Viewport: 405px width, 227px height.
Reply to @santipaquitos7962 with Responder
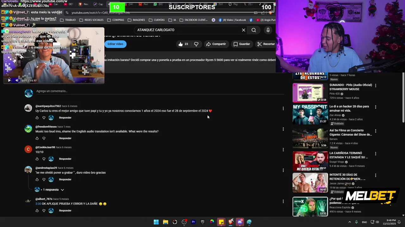[x=65, y=118]
